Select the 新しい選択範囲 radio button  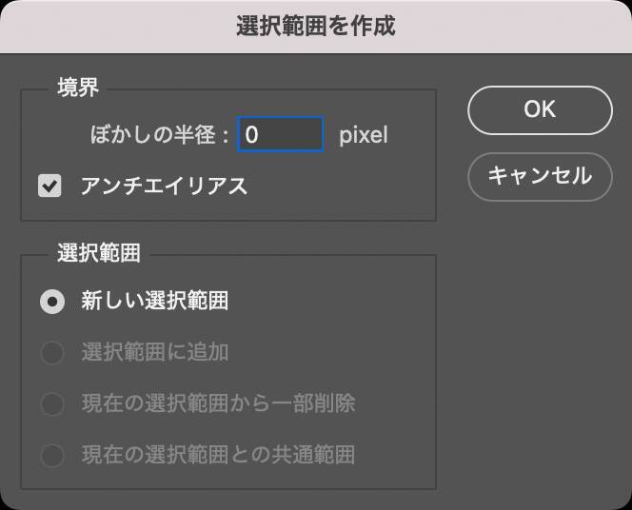coord(51,303)
